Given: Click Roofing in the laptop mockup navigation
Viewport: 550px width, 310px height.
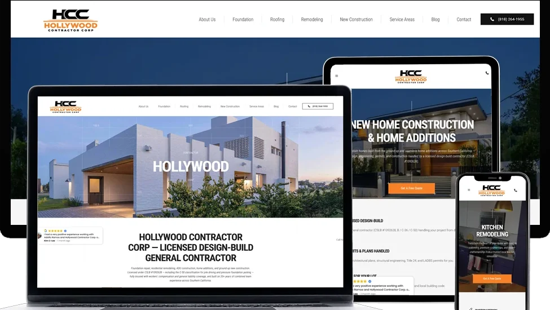Looking at the screenshot, I should click(184, 107).
